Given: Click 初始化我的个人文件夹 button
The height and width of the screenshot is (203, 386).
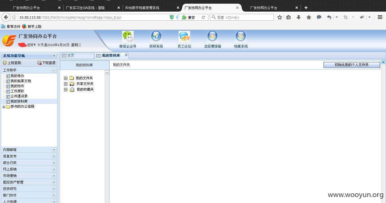Looking at the screenshot, I should pyautogui.click(x=352, y=65).
